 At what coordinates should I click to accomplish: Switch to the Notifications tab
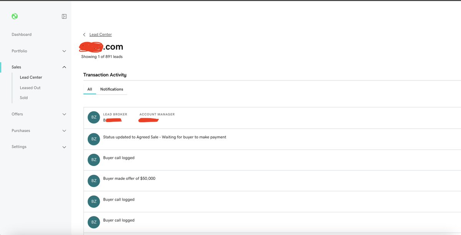[112, 89]
